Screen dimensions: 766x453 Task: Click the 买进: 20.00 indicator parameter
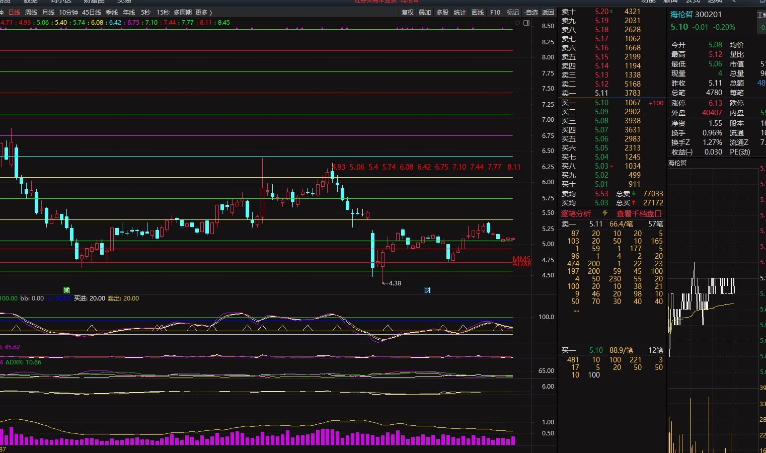[90, 298]
